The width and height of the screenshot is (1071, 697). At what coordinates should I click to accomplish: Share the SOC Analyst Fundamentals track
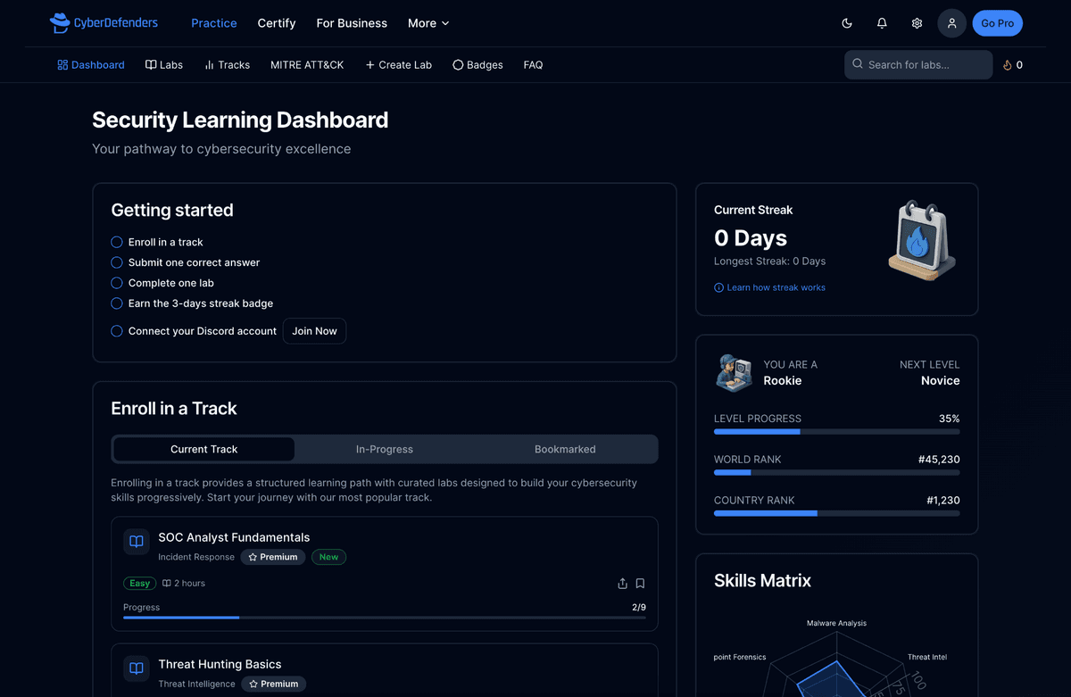click(x=622, y=584)
